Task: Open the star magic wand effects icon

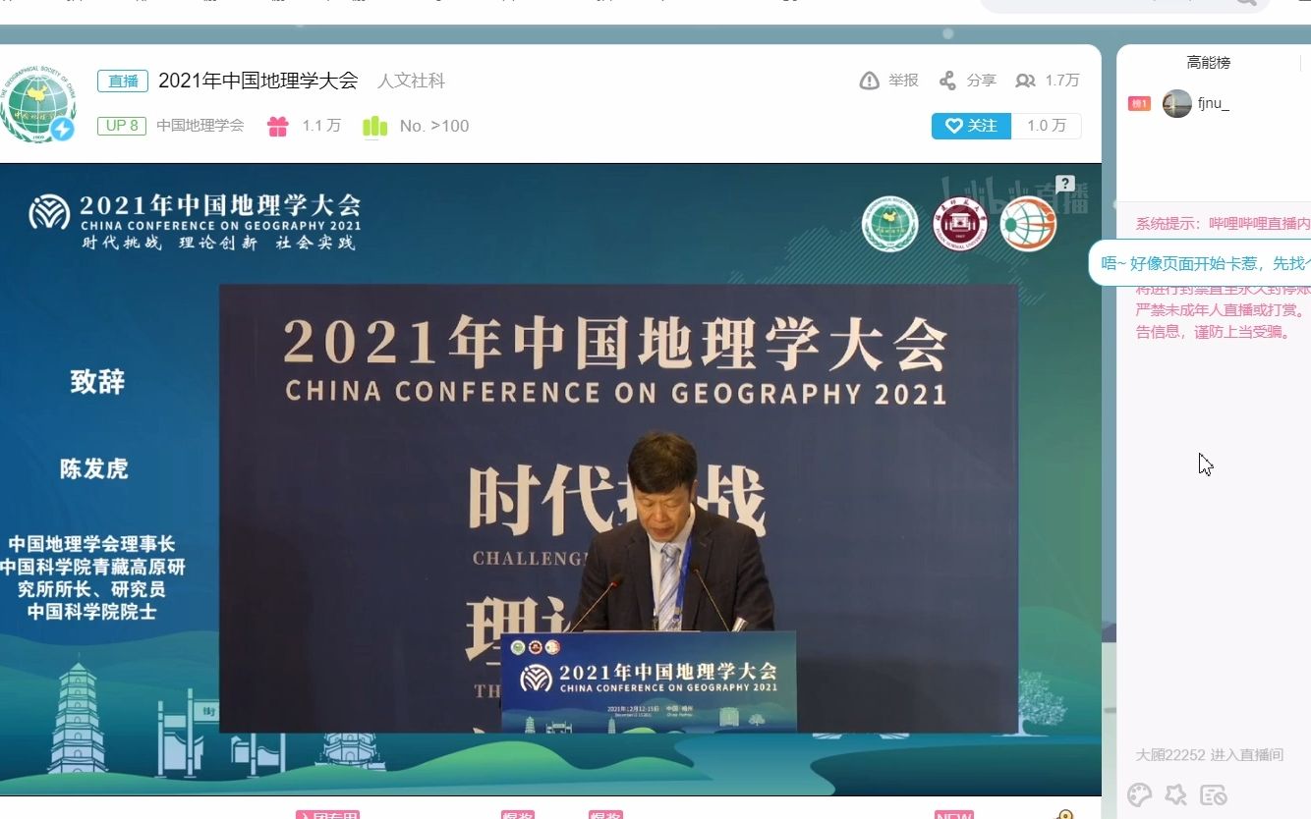Action: click(x=1175, y=794)
